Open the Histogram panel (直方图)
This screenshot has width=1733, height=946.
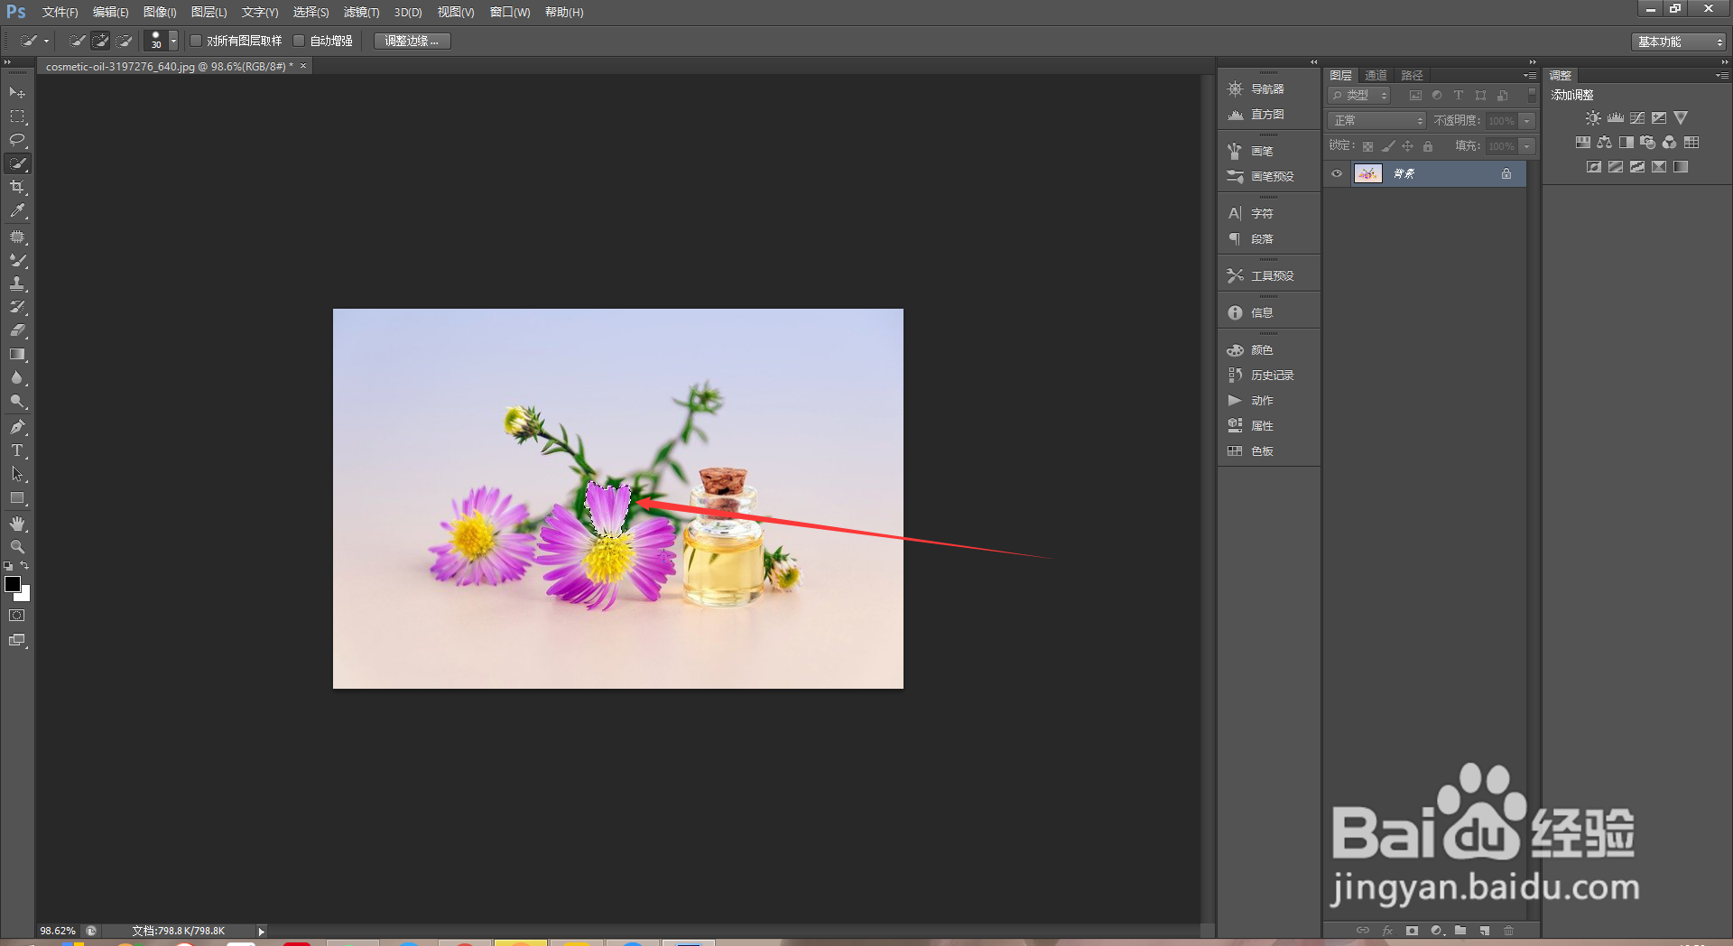[x=1267, y=115]
